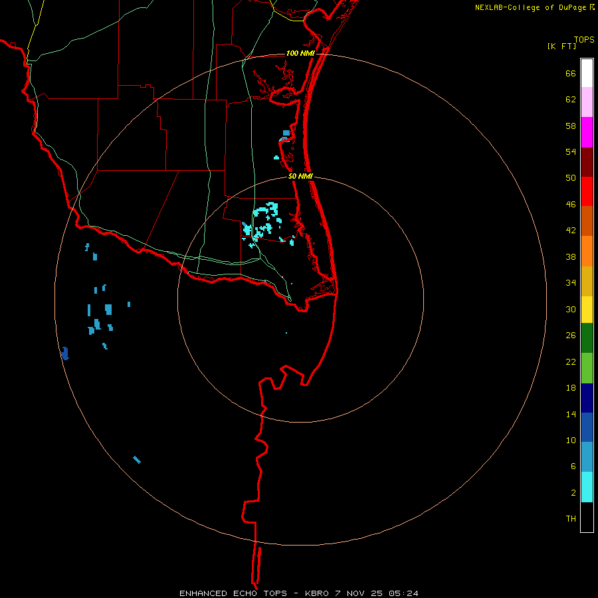The image size is (598, 598).
Task: Click the white 66 kft legend swatch
Action: (587, 73)
